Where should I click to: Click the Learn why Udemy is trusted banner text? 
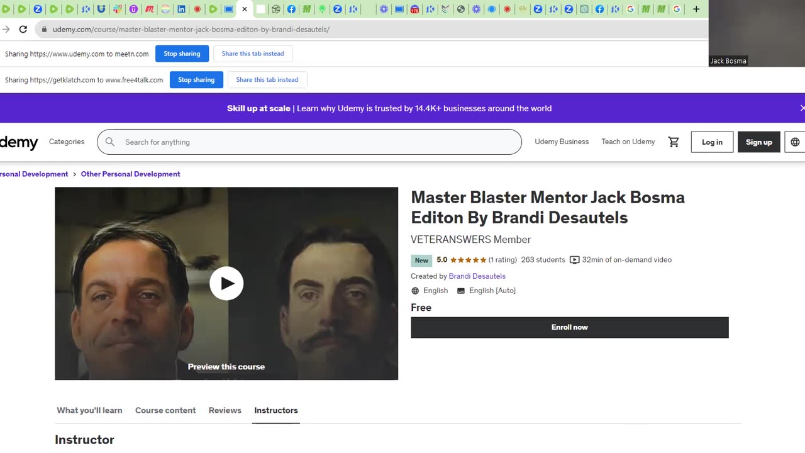(x=424, y=108)
